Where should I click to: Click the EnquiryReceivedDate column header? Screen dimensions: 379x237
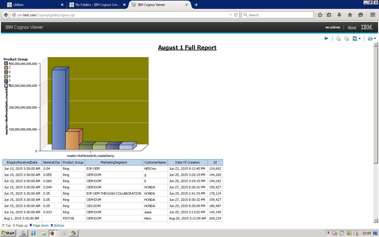(22, 162)
